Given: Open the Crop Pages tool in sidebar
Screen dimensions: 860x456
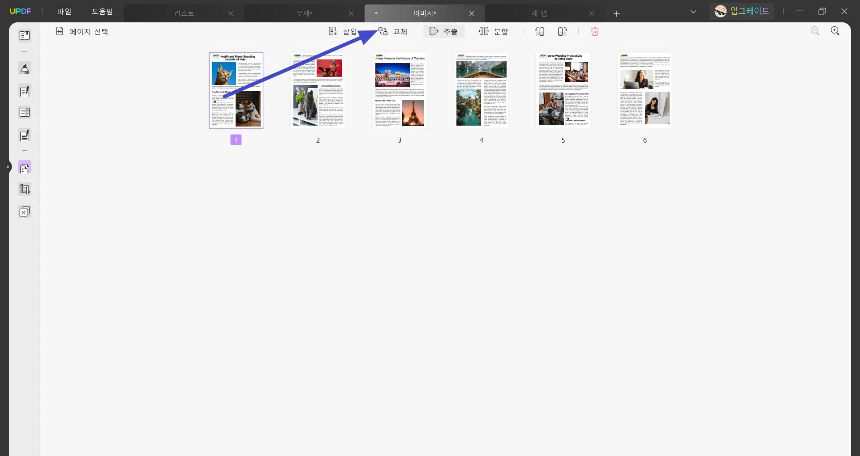Looking at the screenshot, I should tap(25, 190).
